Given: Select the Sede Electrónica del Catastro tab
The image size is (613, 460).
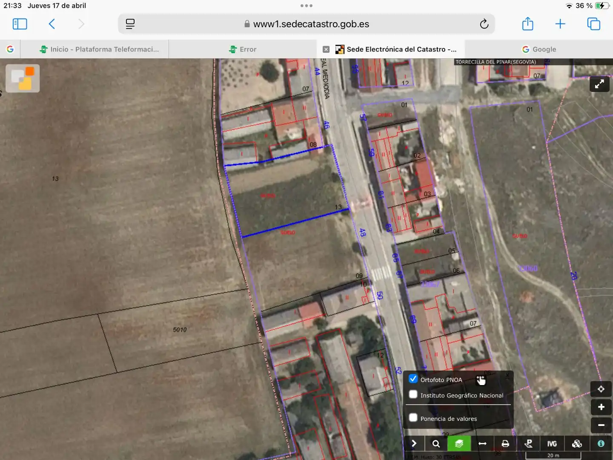Looking at the screenshot, I should click(396, 49).
